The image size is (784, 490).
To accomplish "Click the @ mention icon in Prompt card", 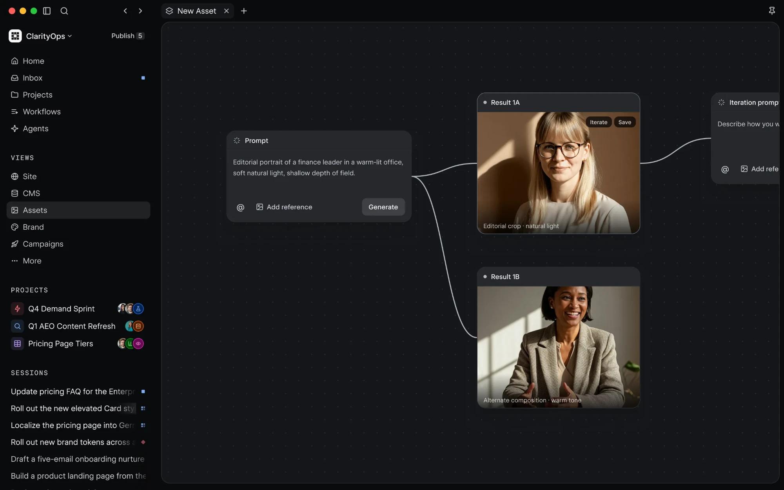I will point(240,207).
